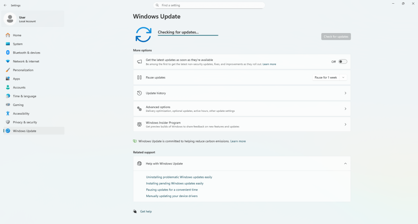Click the Related support heading
The width and height of the screenshot is (418, 224).
pos(144,152)
